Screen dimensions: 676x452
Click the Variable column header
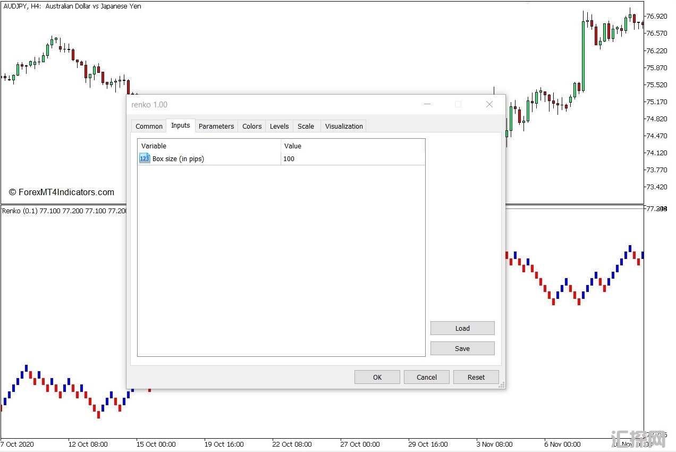(x=209, y=146)
